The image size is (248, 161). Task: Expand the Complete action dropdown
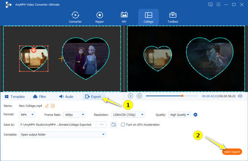tap(62, 135)
